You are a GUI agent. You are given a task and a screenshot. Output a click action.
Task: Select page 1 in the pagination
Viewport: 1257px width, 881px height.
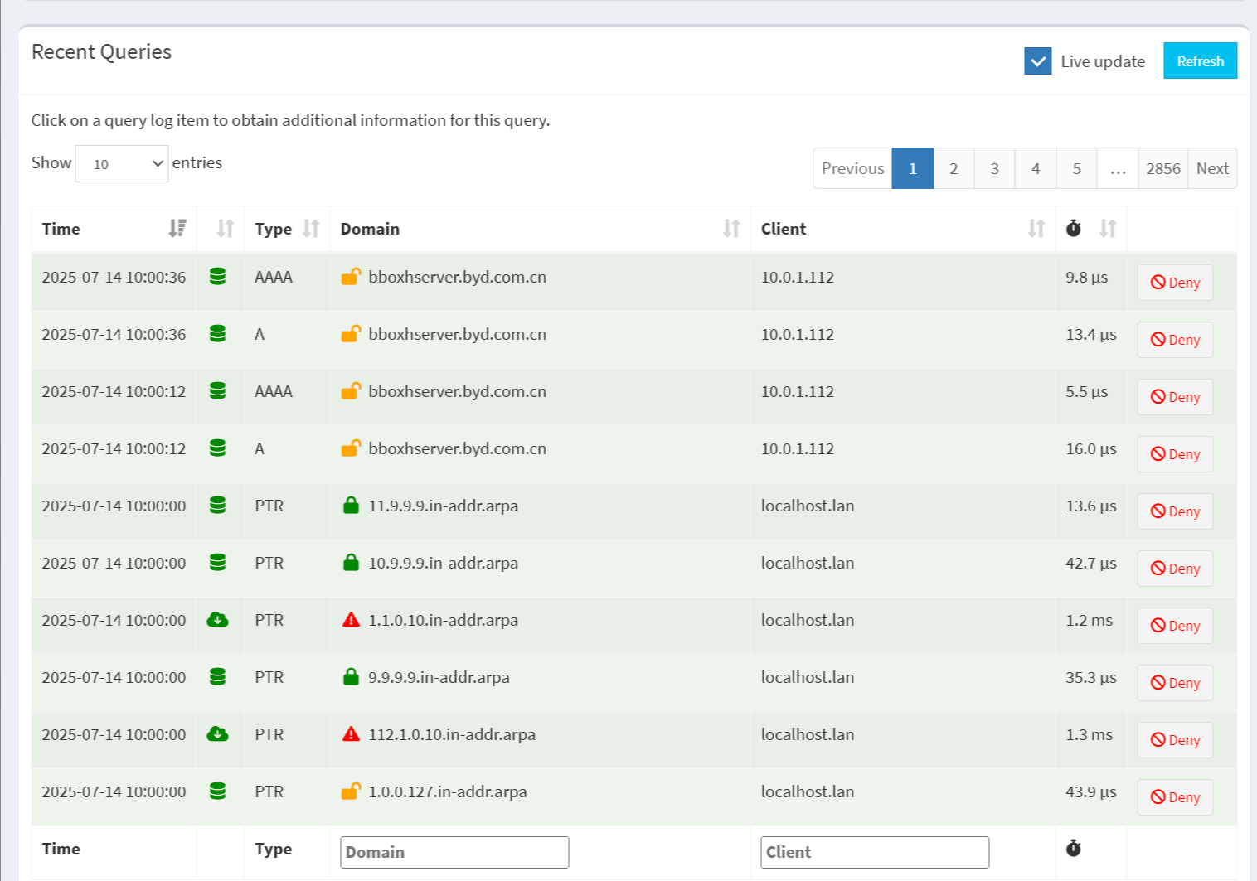[913, 168]
